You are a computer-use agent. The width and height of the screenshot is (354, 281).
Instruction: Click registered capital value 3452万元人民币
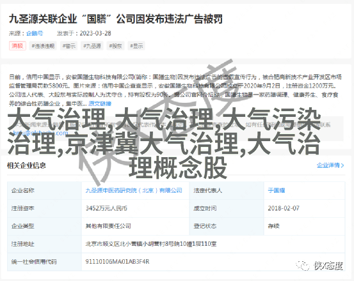point(106,208)
